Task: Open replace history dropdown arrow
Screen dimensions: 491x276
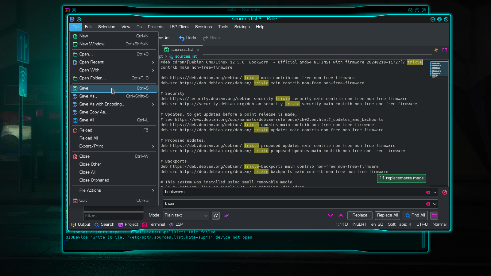Action: pos(435,204)
